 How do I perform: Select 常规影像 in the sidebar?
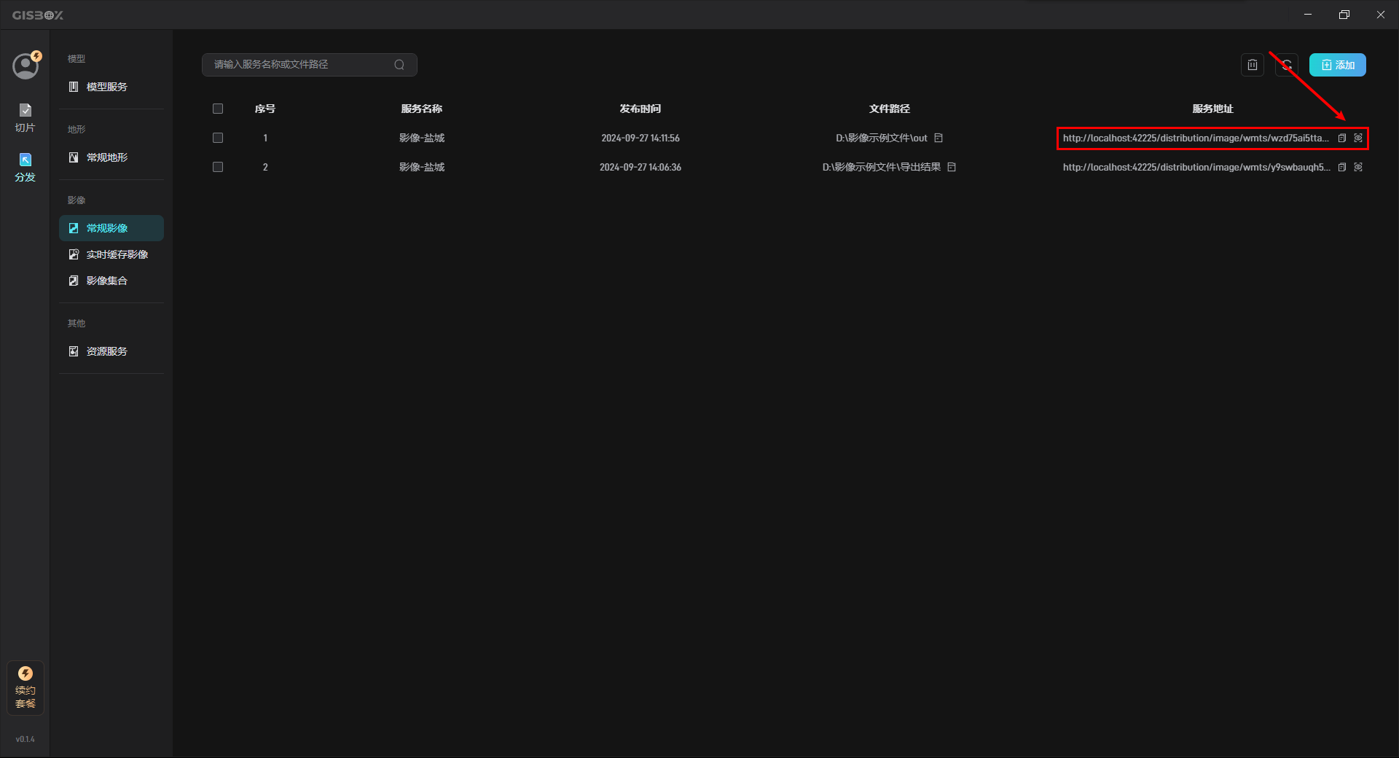111,228
